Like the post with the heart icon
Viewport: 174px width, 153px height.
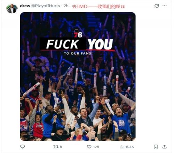click(x=89, y=147)
